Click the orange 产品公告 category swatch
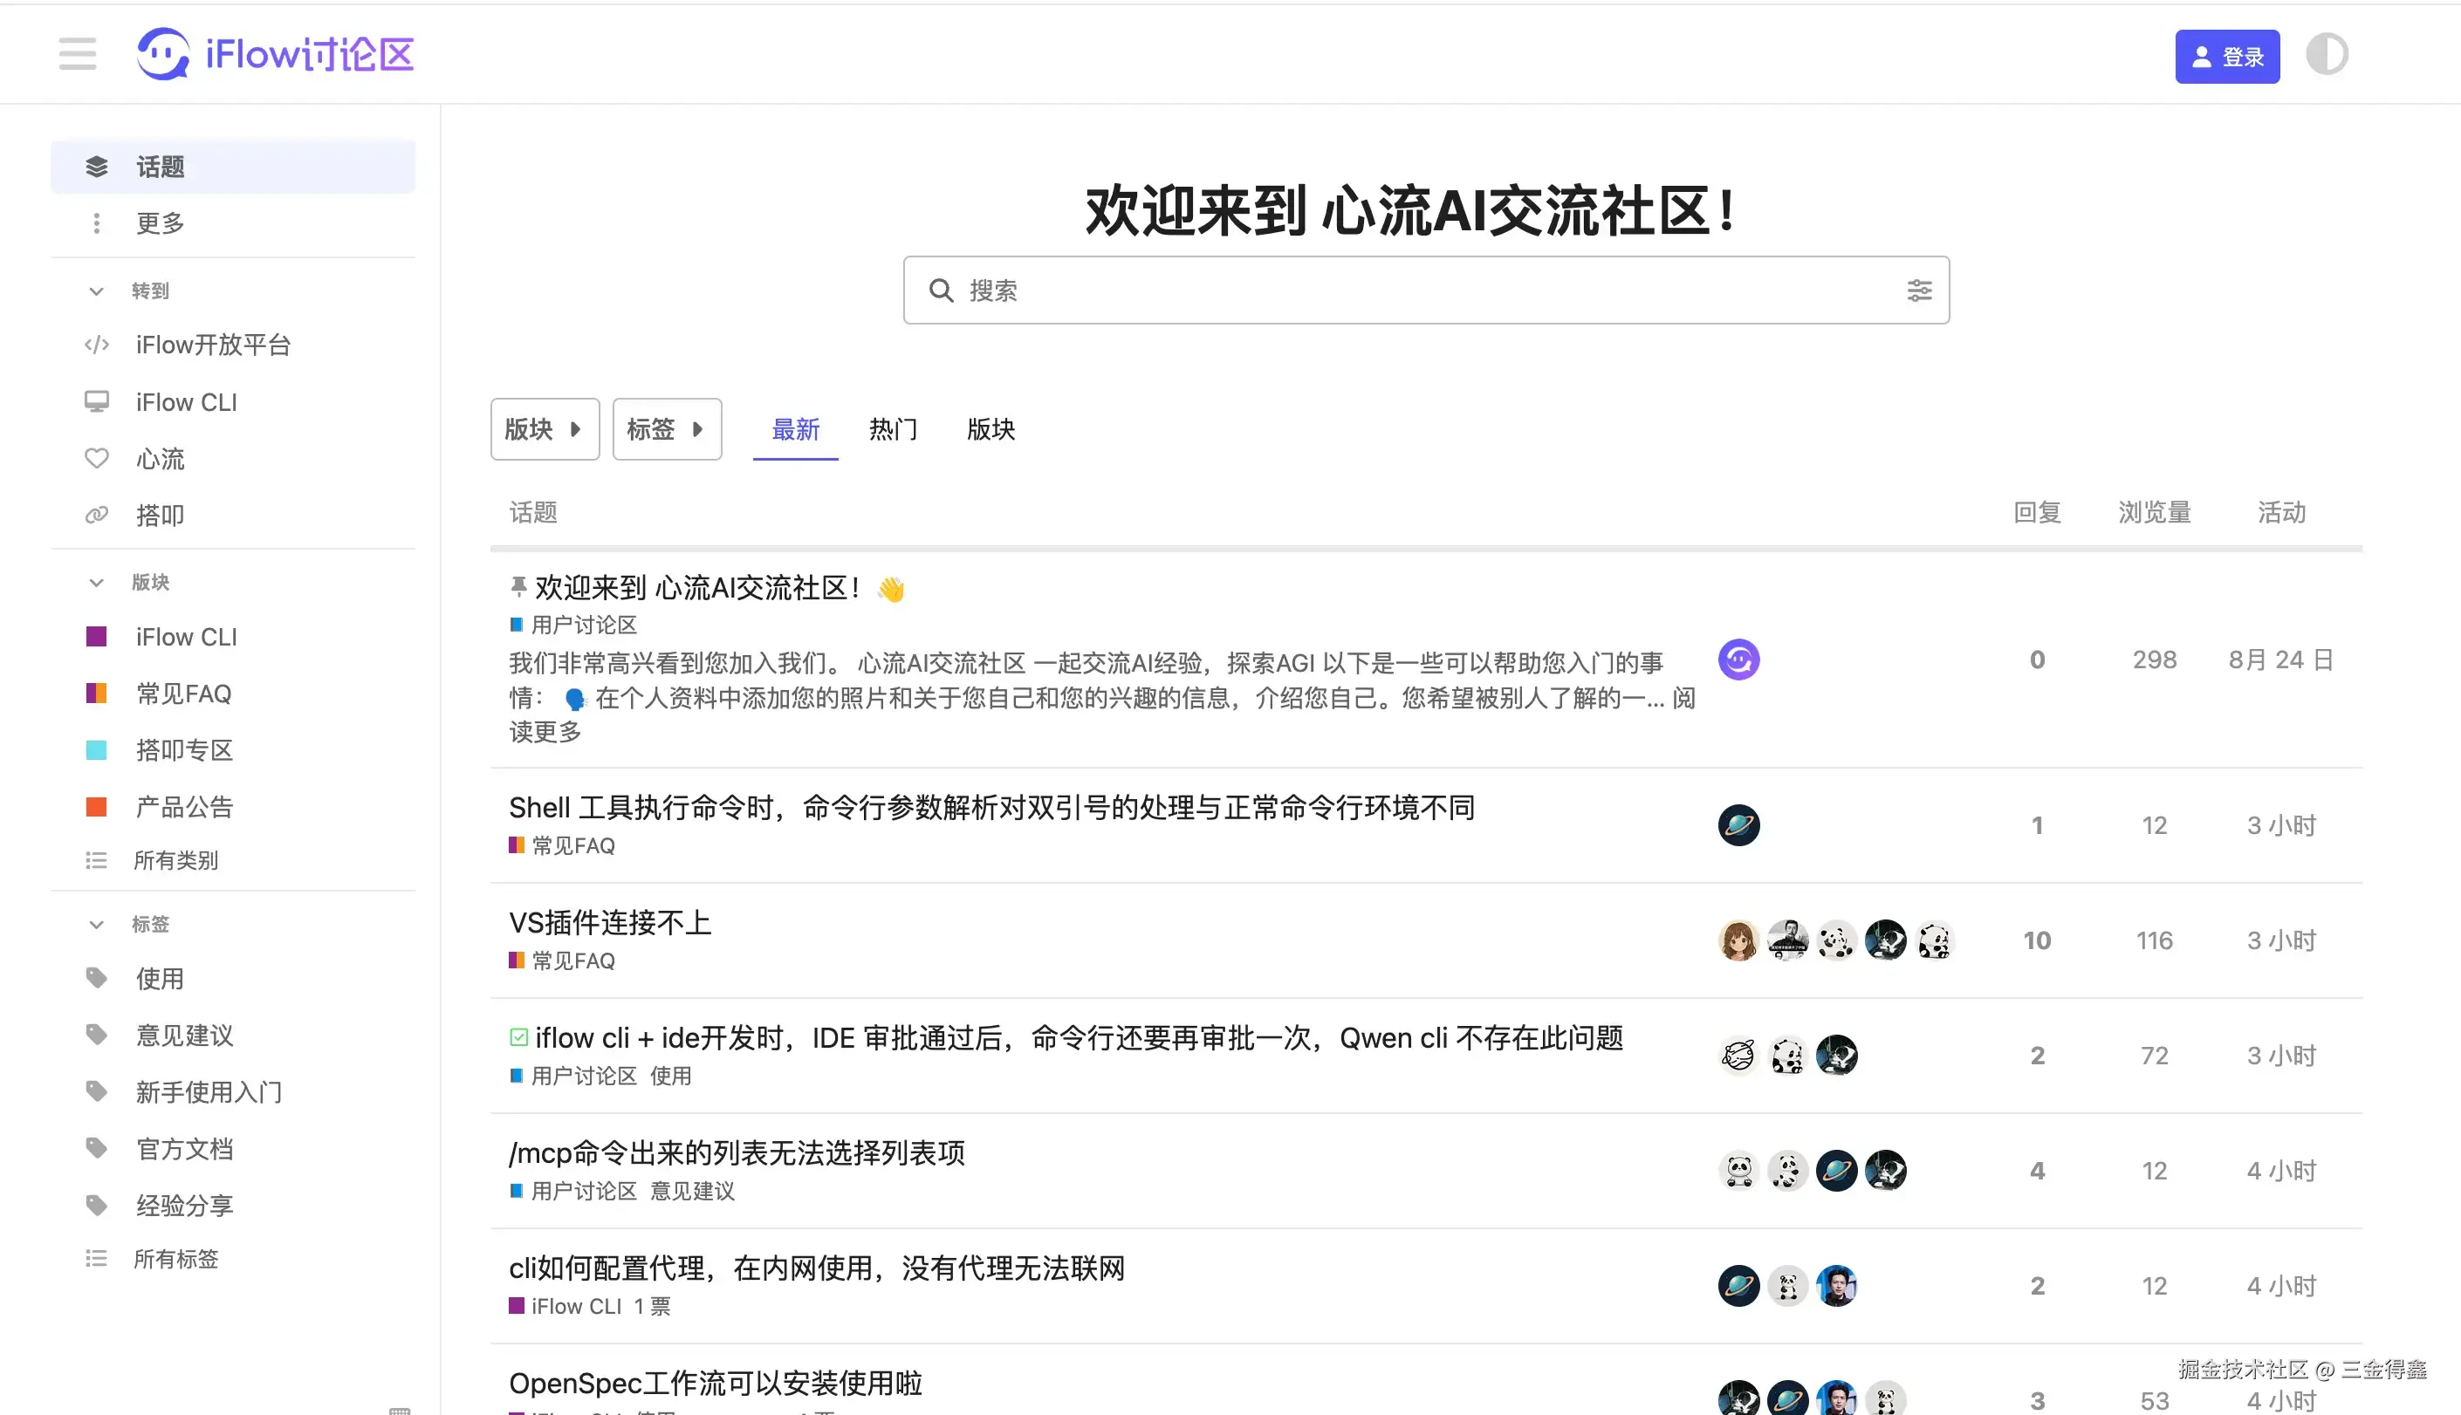The width and height of the screenshot is (2461, 1415). point(96,807)
